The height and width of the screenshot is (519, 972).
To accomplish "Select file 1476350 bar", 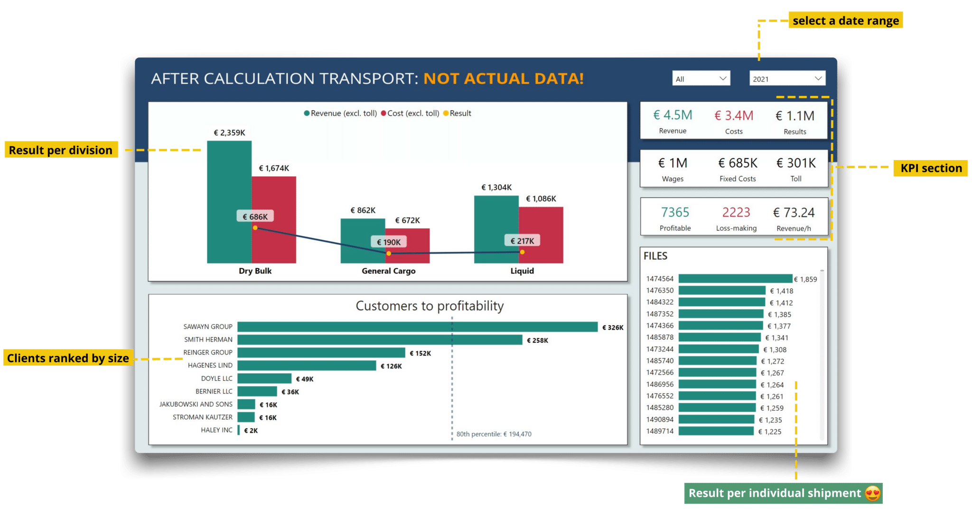I will point(722,290).
